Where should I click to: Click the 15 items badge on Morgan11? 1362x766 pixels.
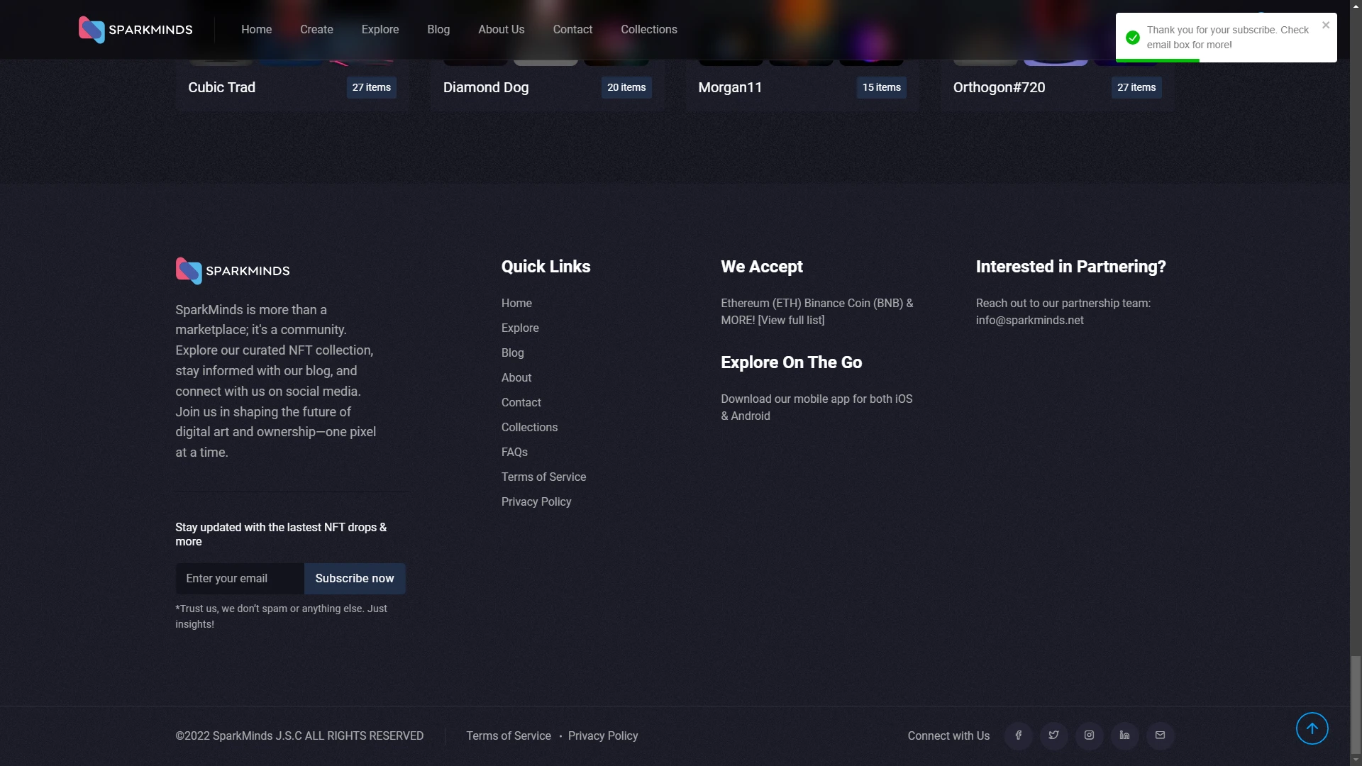(x=882, y=87)
